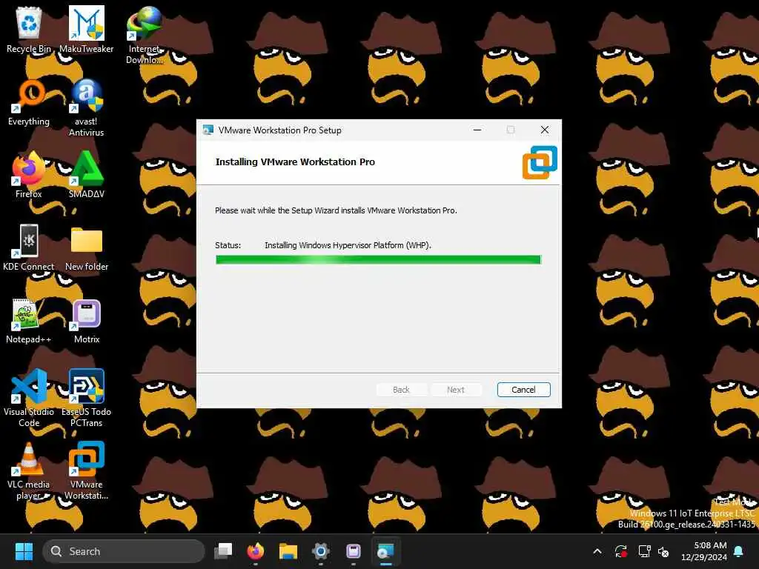The width and height of the screenshot is (759, 569).
Task: Select the New folder desktop icon
Action: (x=87, y=247)
